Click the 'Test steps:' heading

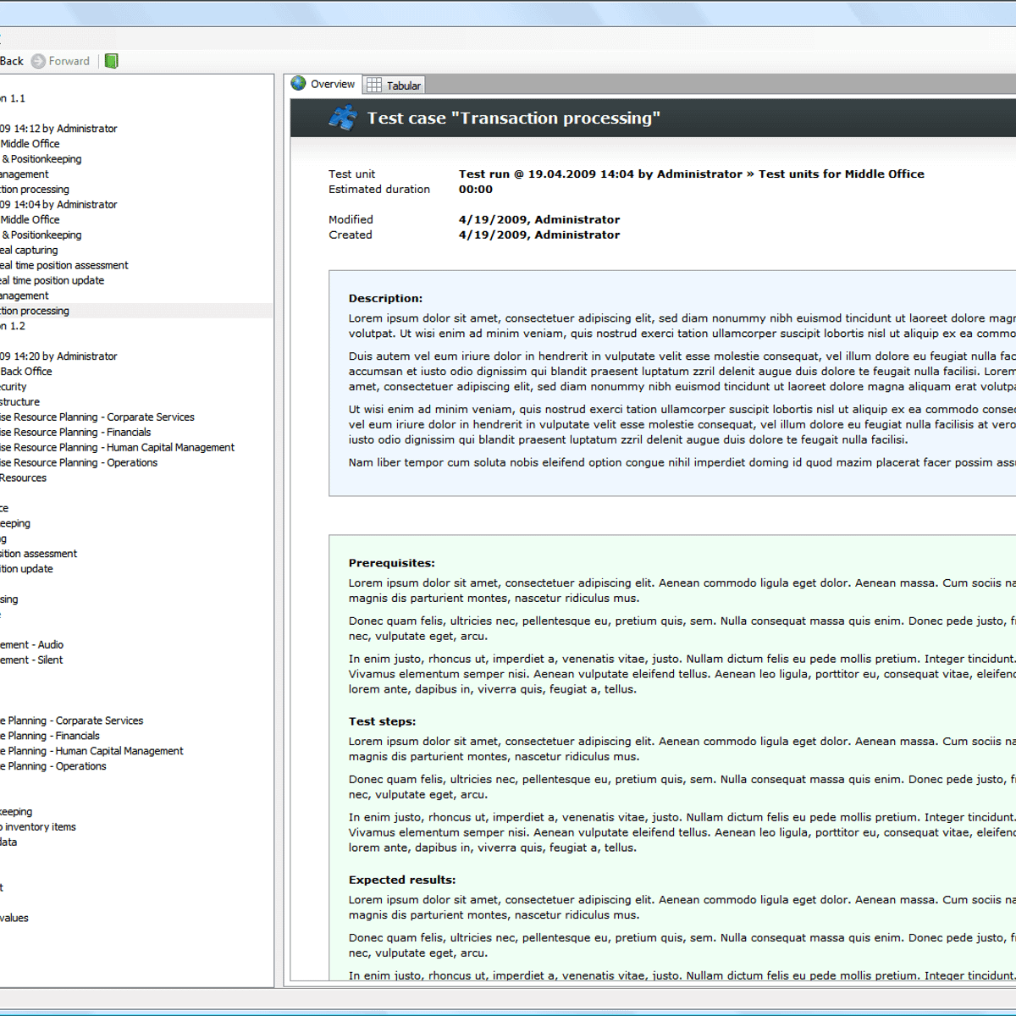(x=382, y=721)
